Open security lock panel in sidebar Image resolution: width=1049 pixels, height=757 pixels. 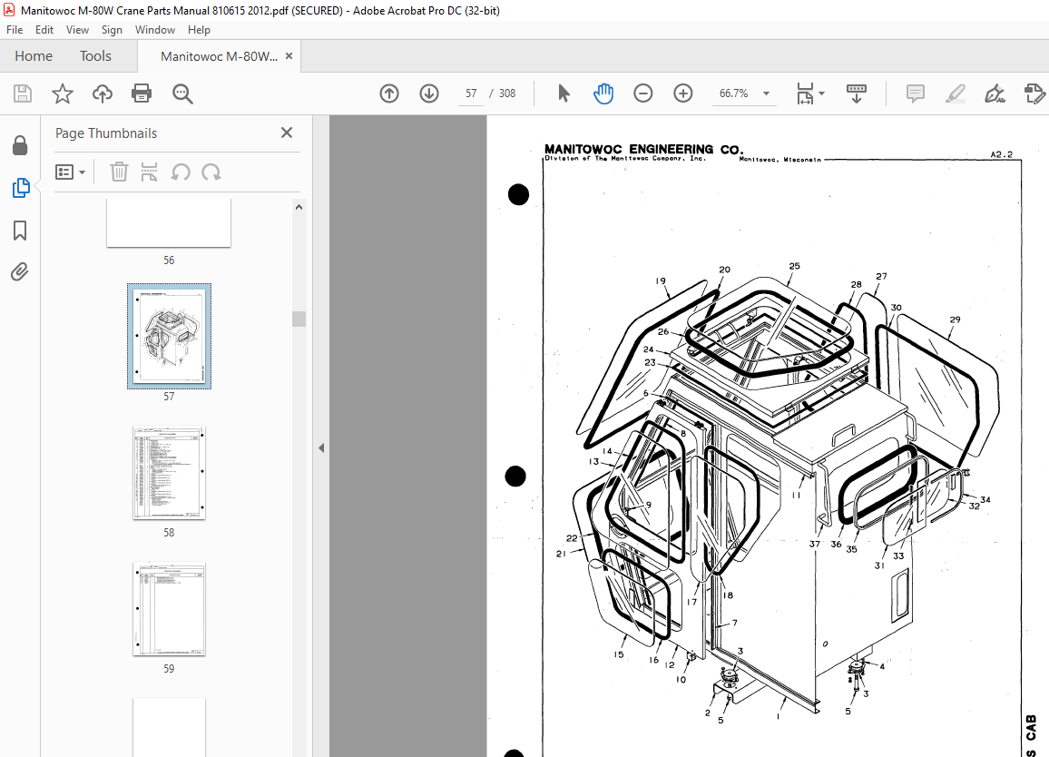click(20, 145)
